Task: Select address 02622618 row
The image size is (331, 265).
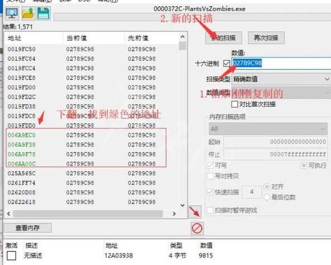Action: [x=92, y=202]
